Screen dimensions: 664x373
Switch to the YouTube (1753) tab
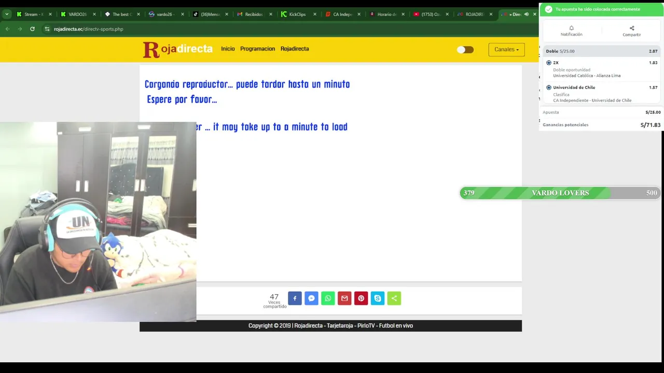coord(430,15)
